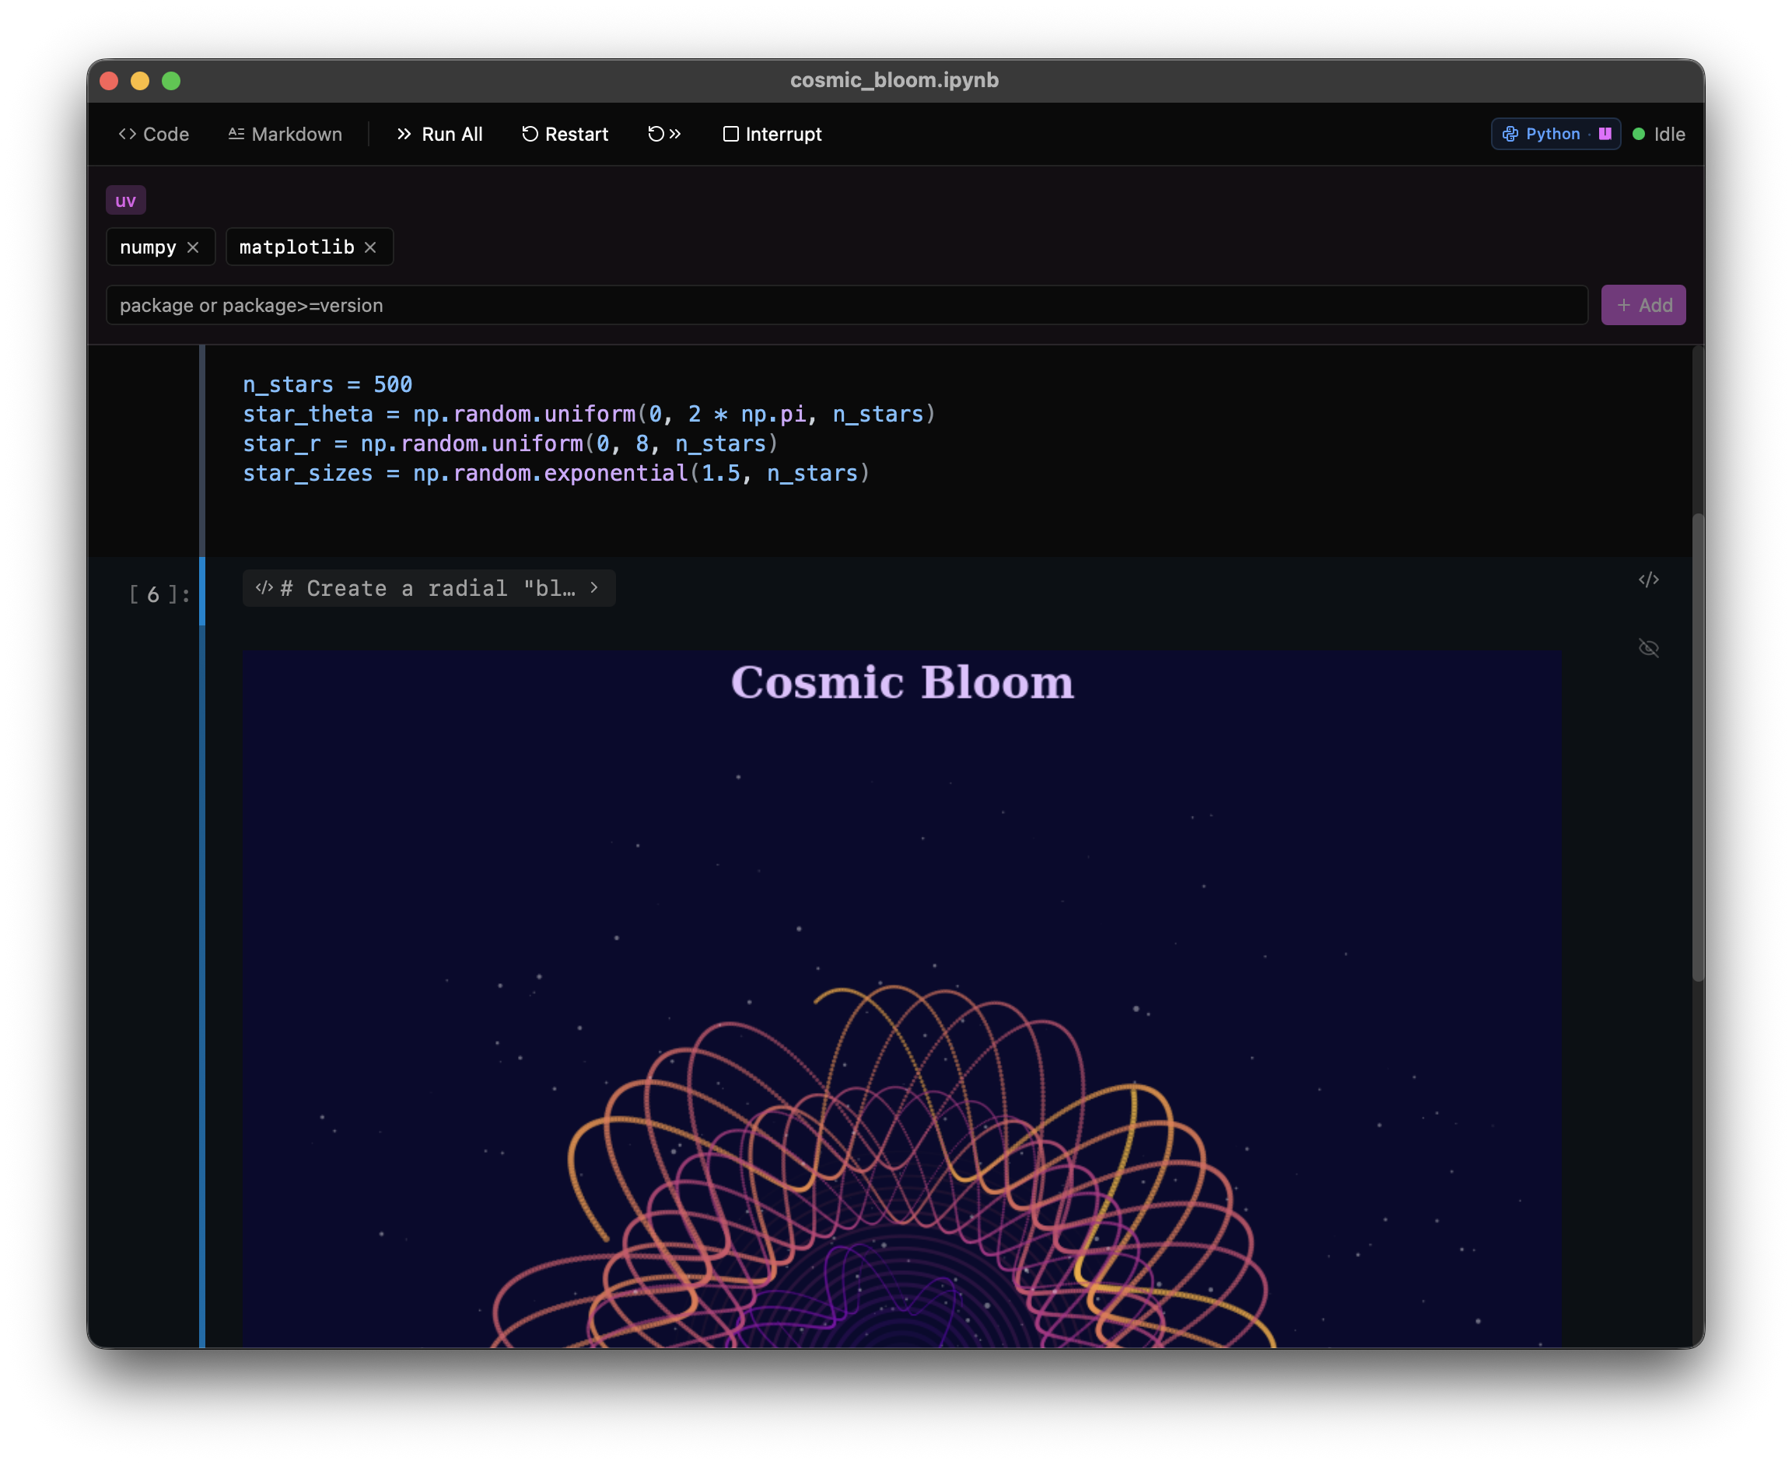Click the n_stars code line
This screenshot has height=1464, width=1792.
point(327,384)
